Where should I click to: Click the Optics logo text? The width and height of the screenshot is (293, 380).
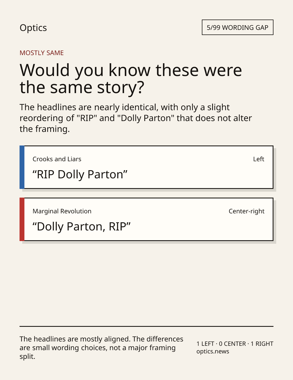tap(33, 28)
